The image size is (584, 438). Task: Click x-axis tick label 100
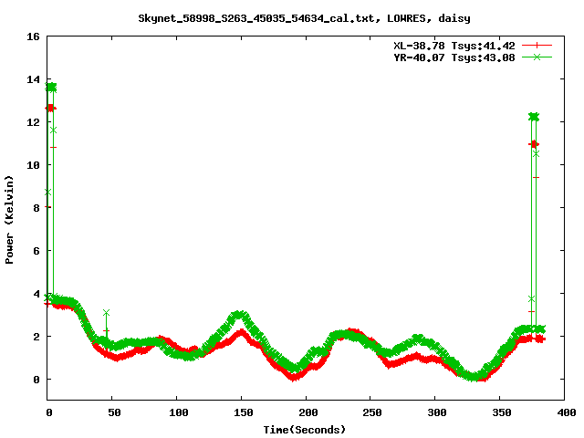179,412
